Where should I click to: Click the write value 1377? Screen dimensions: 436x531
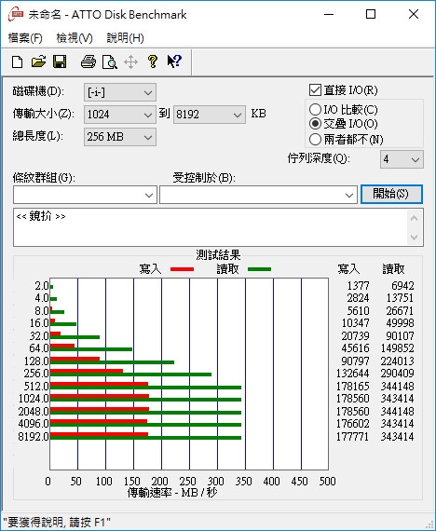tap(358, 286)
